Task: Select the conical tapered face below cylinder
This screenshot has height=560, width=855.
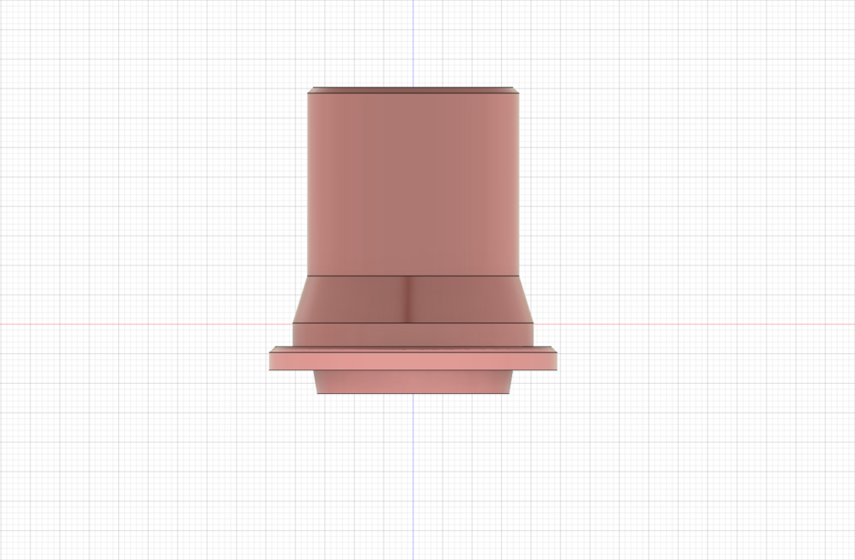Action: click(413, 300)
